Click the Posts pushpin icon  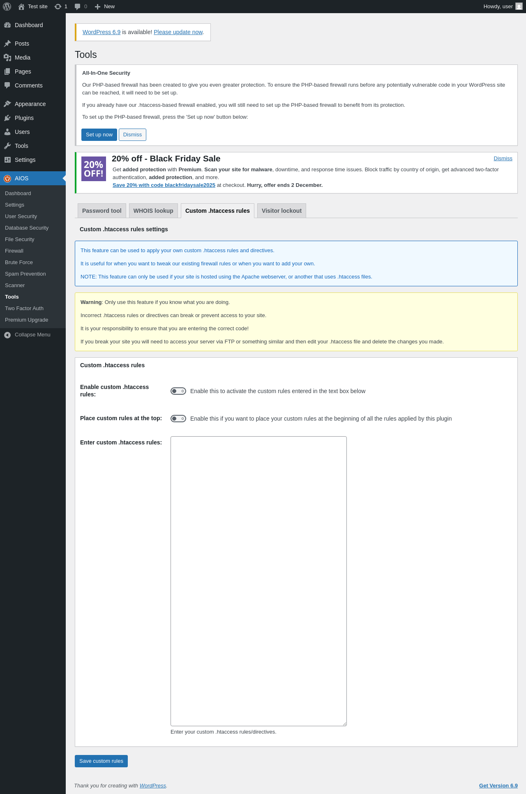pos(7,44)
